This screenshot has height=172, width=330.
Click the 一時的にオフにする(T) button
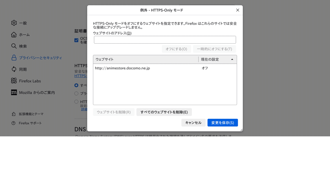pyautogui.click(x=215, y=49)
